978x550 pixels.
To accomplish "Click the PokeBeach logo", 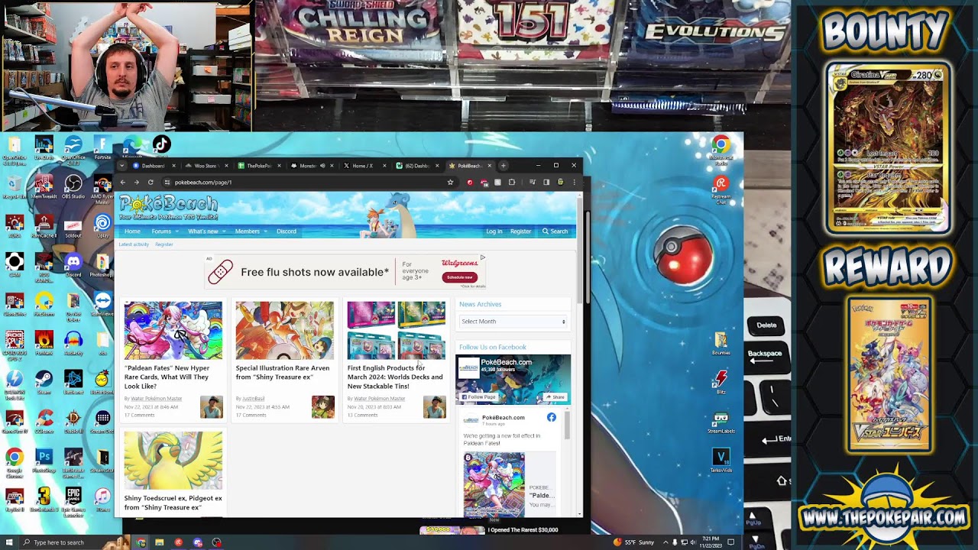I will point(168,207).
